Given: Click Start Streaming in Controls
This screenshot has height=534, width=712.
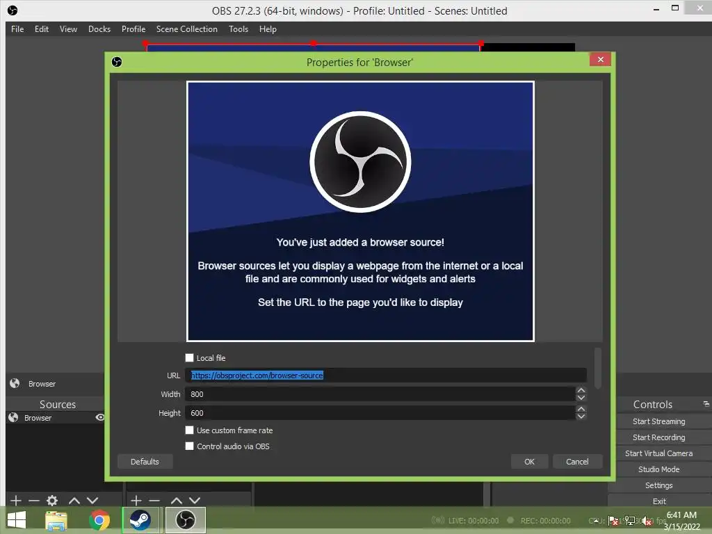Looking at the screenshot, I should click(x=659, y=421).
